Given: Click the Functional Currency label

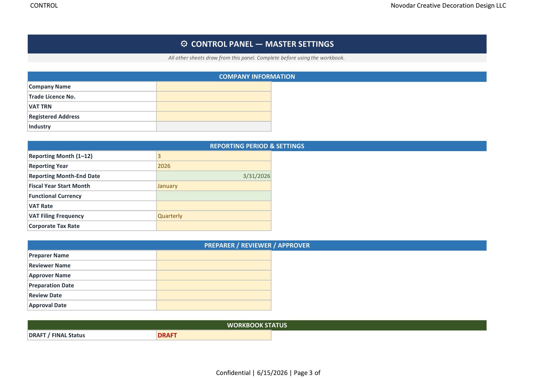Looking at the screenshot, I should click(x=55, y=196).
